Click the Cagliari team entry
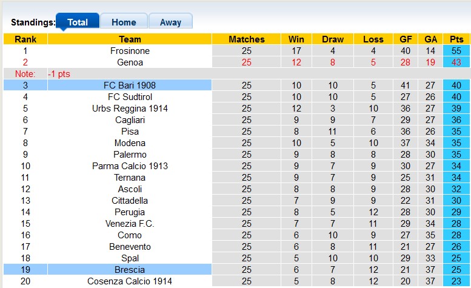Screen dimensions: 471x288 pos(130,120)
